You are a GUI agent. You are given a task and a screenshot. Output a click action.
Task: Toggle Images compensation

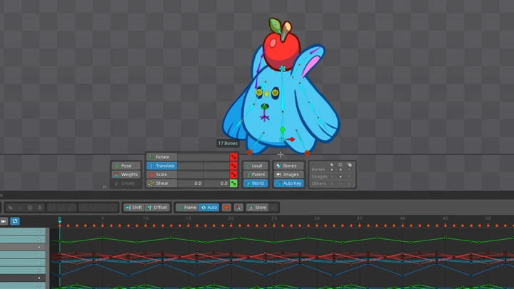pos(289,175)
